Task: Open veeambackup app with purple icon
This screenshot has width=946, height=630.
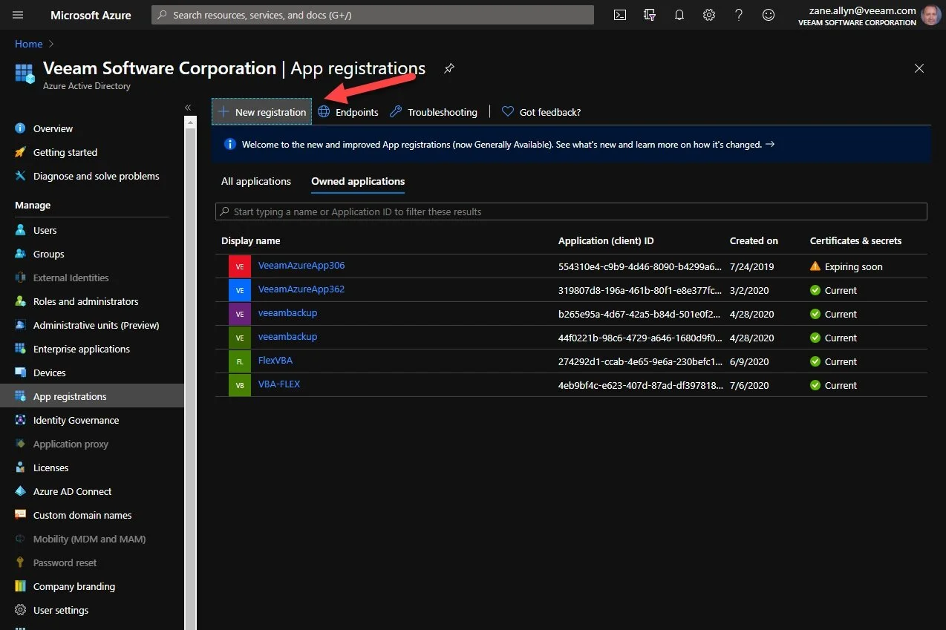Action: [287, 313]
